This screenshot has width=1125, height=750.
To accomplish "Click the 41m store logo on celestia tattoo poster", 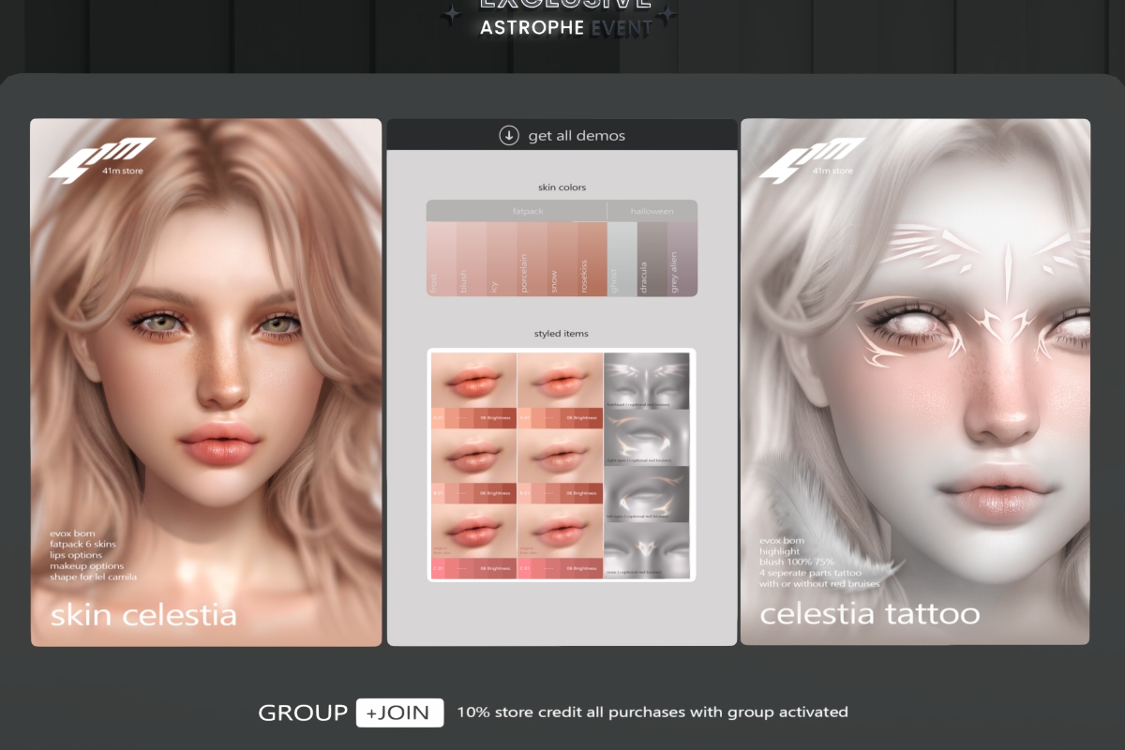I will click(x=811, y=159).
